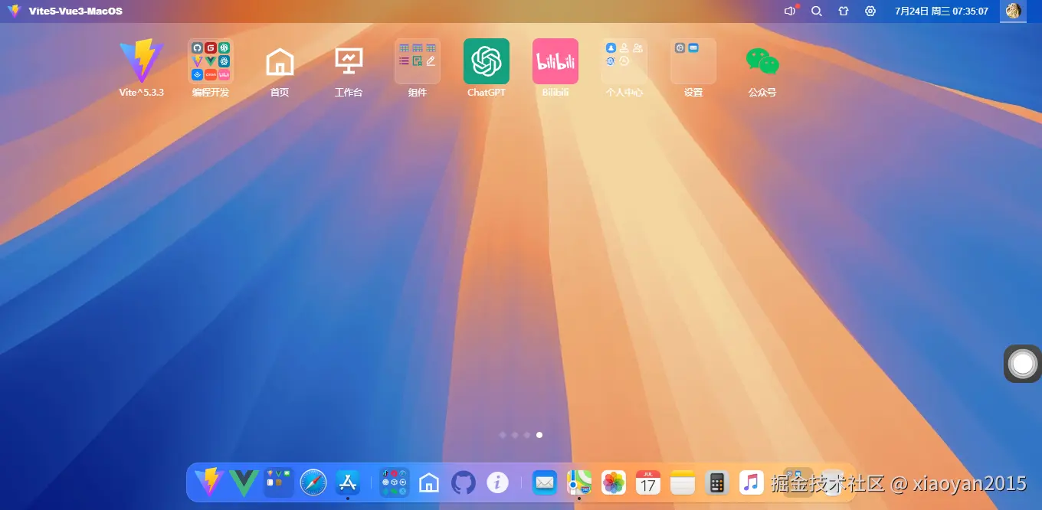Launch Bilibili app on the desktop

(555, 61)
